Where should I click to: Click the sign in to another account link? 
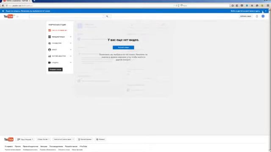click(245, 11)
